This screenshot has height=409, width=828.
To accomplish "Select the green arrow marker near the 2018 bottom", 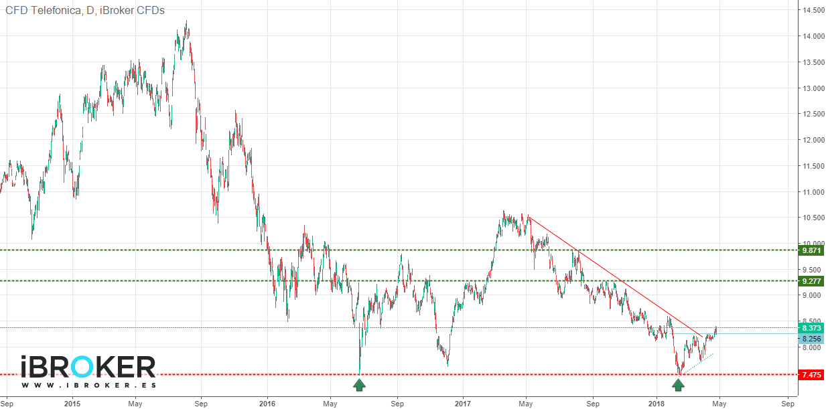I will (678, 385).
